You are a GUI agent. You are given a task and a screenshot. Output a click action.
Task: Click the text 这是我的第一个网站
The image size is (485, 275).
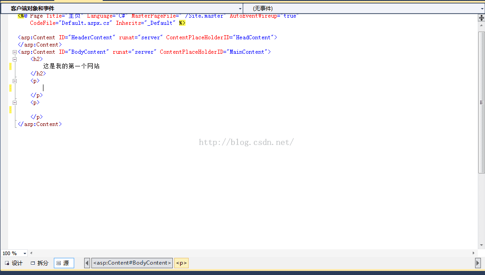tap(71, 66)
